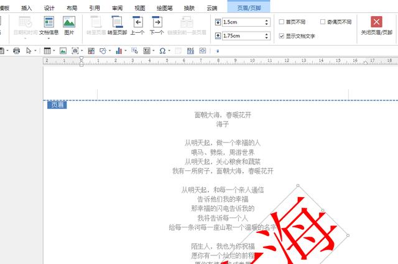Expand the shapes dropdown arrow
This screenshot has width=398, height=264.
tap(109, 51)
